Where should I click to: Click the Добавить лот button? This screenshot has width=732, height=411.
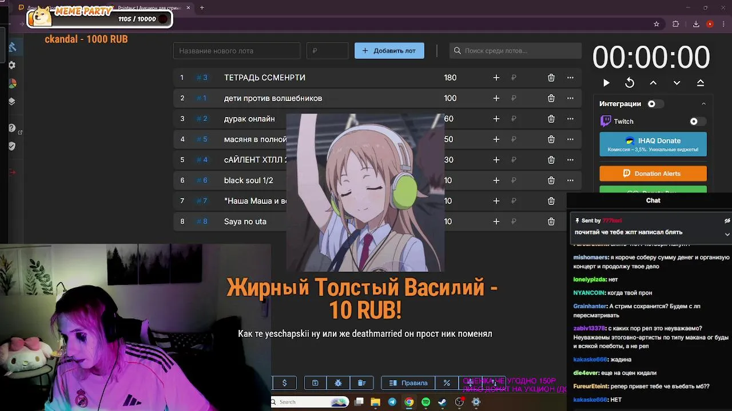389,51
